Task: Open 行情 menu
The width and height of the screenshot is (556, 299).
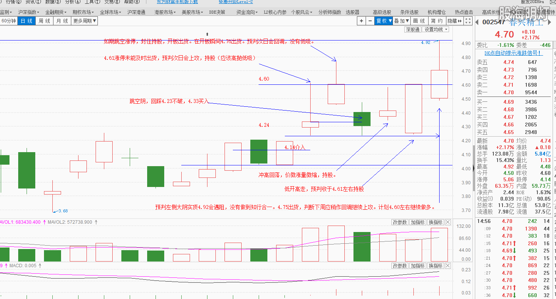Action: (x=14, y=2)
